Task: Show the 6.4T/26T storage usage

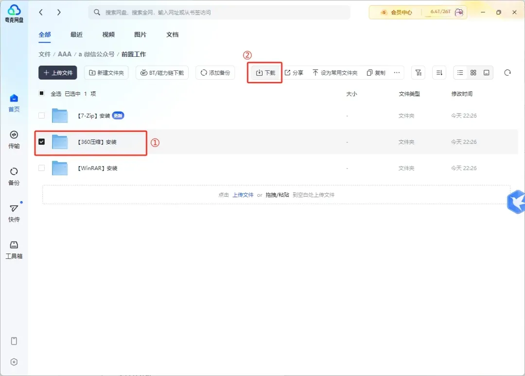Action: pos(440,12)
